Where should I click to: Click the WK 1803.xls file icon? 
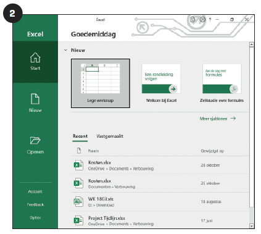tap(78, 201)
